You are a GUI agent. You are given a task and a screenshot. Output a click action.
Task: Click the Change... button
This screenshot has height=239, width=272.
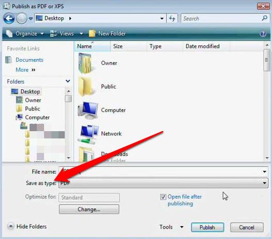[x=89, y=209]
